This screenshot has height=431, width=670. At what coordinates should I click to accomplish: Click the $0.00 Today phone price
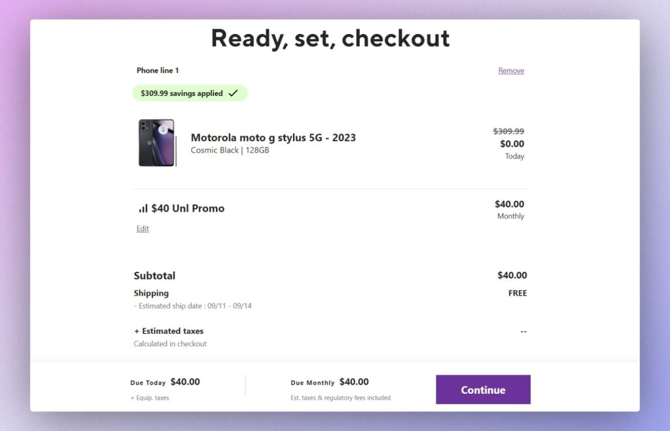[512, 144]
